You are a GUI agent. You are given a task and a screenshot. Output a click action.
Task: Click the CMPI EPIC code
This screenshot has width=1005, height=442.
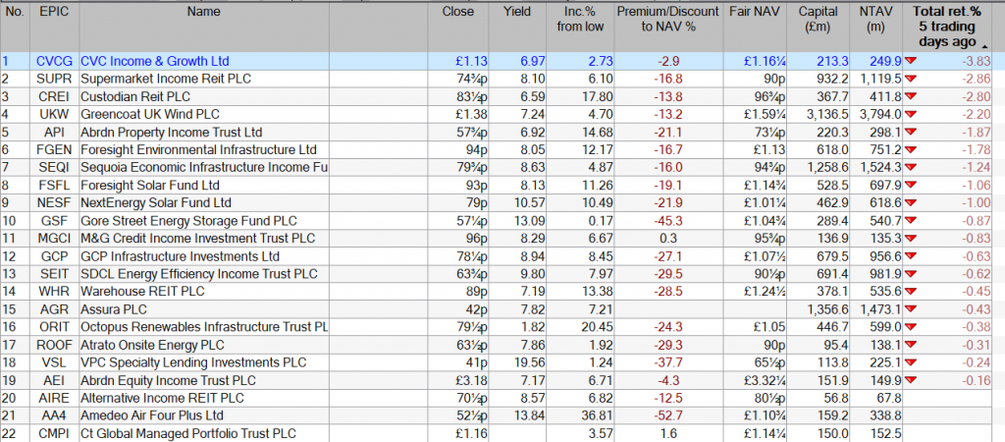[x=53, y=434]
